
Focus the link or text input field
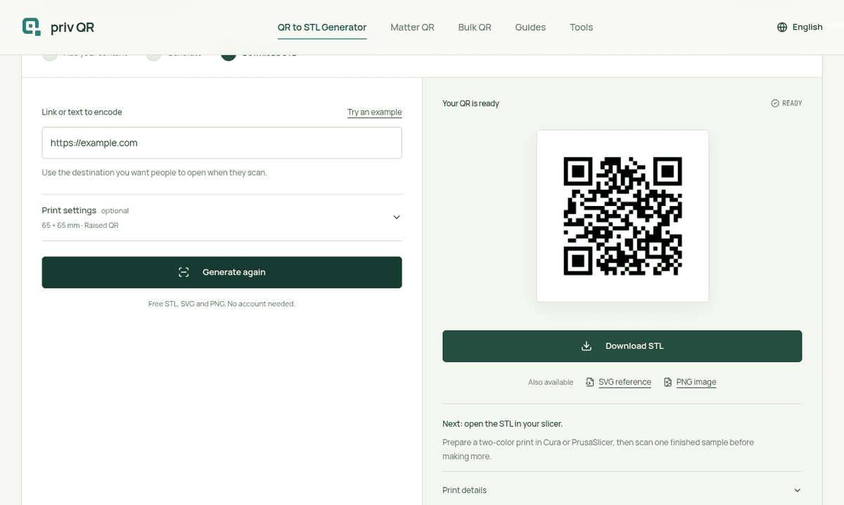pyautogui.click(x=222, y=143)
